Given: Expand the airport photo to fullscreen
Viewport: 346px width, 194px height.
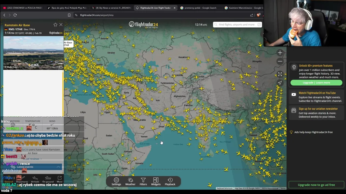Looking at the screenshot, I should coord(61,67).
